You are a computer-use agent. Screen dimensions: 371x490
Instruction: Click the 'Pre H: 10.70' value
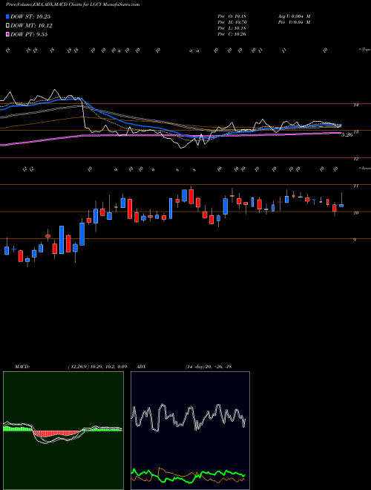tap(232, 22)
